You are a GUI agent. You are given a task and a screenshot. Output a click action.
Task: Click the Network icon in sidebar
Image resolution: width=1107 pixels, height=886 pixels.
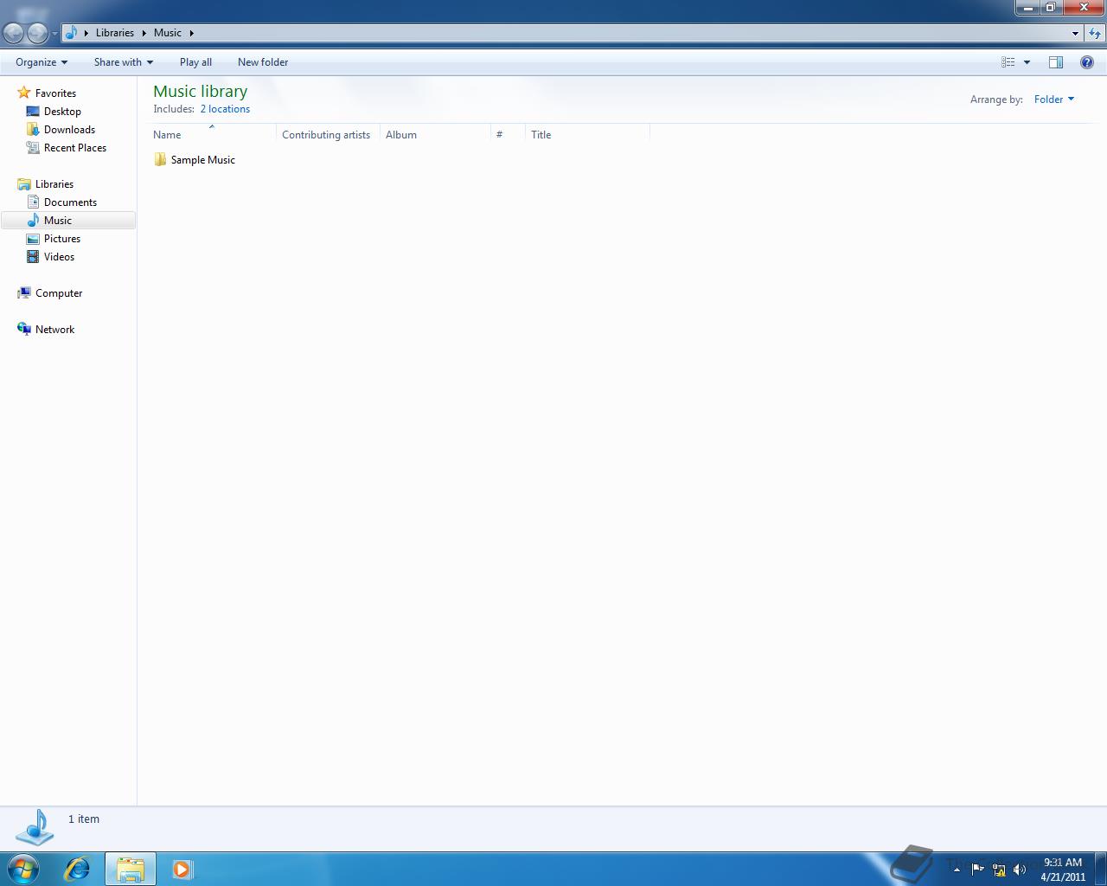[24, 329]
